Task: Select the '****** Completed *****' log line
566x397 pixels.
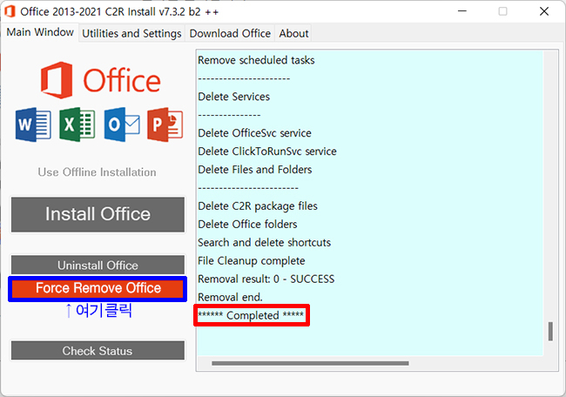Action: tap(251, 315)
